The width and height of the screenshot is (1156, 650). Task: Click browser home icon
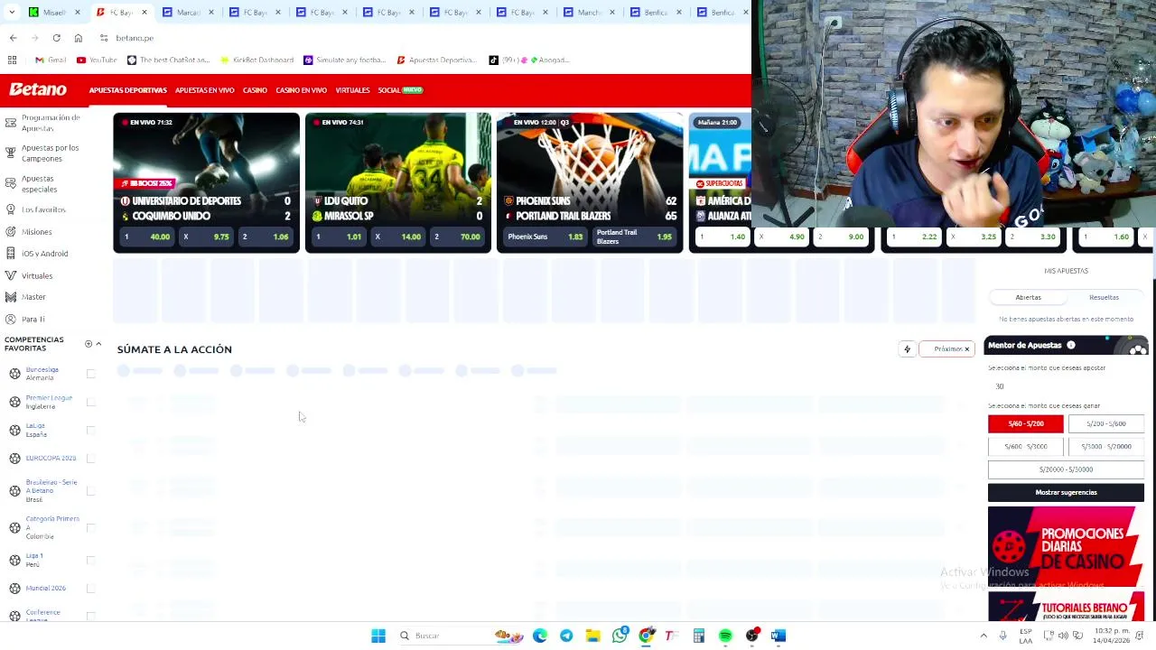click(x=79, y=38)
